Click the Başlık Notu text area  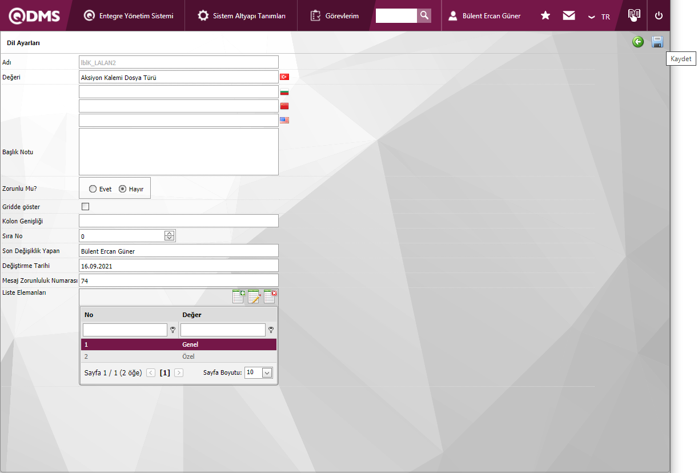click(179, 151)
